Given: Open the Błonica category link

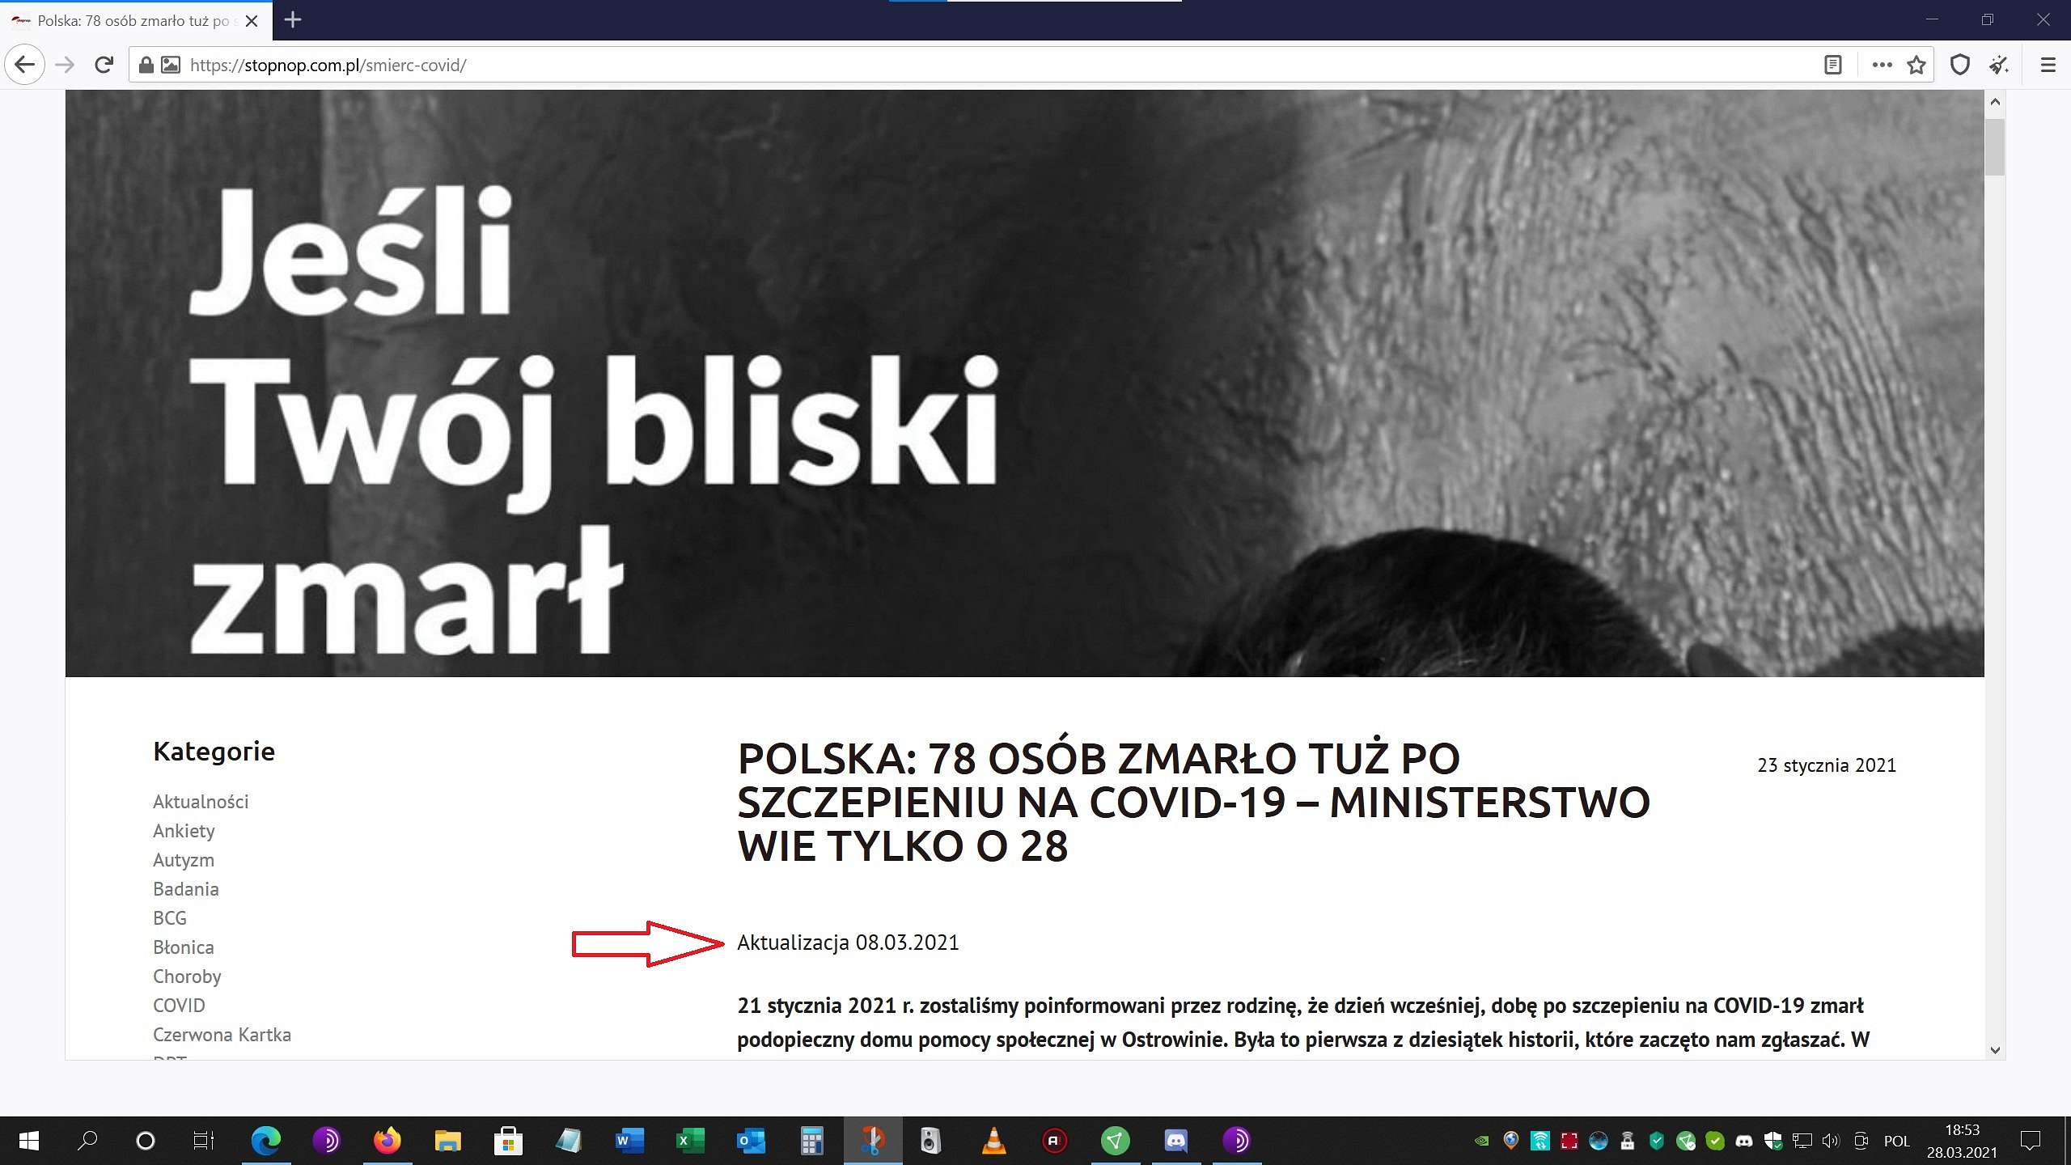Looking at the screenshot, I should pos(184,947).
